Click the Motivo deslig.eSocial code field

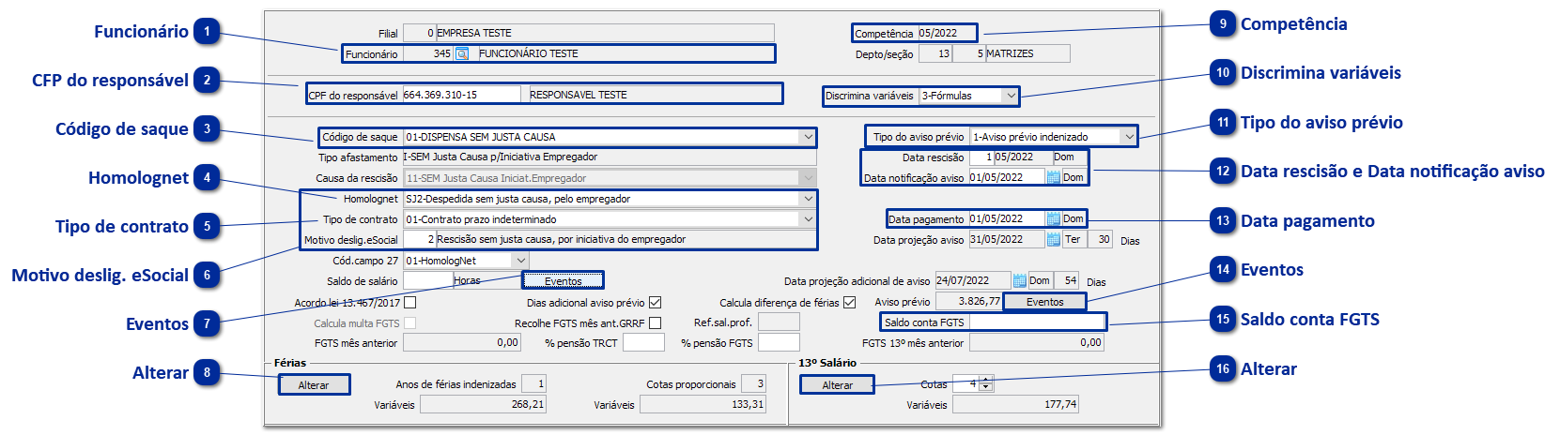pos(419,240)
